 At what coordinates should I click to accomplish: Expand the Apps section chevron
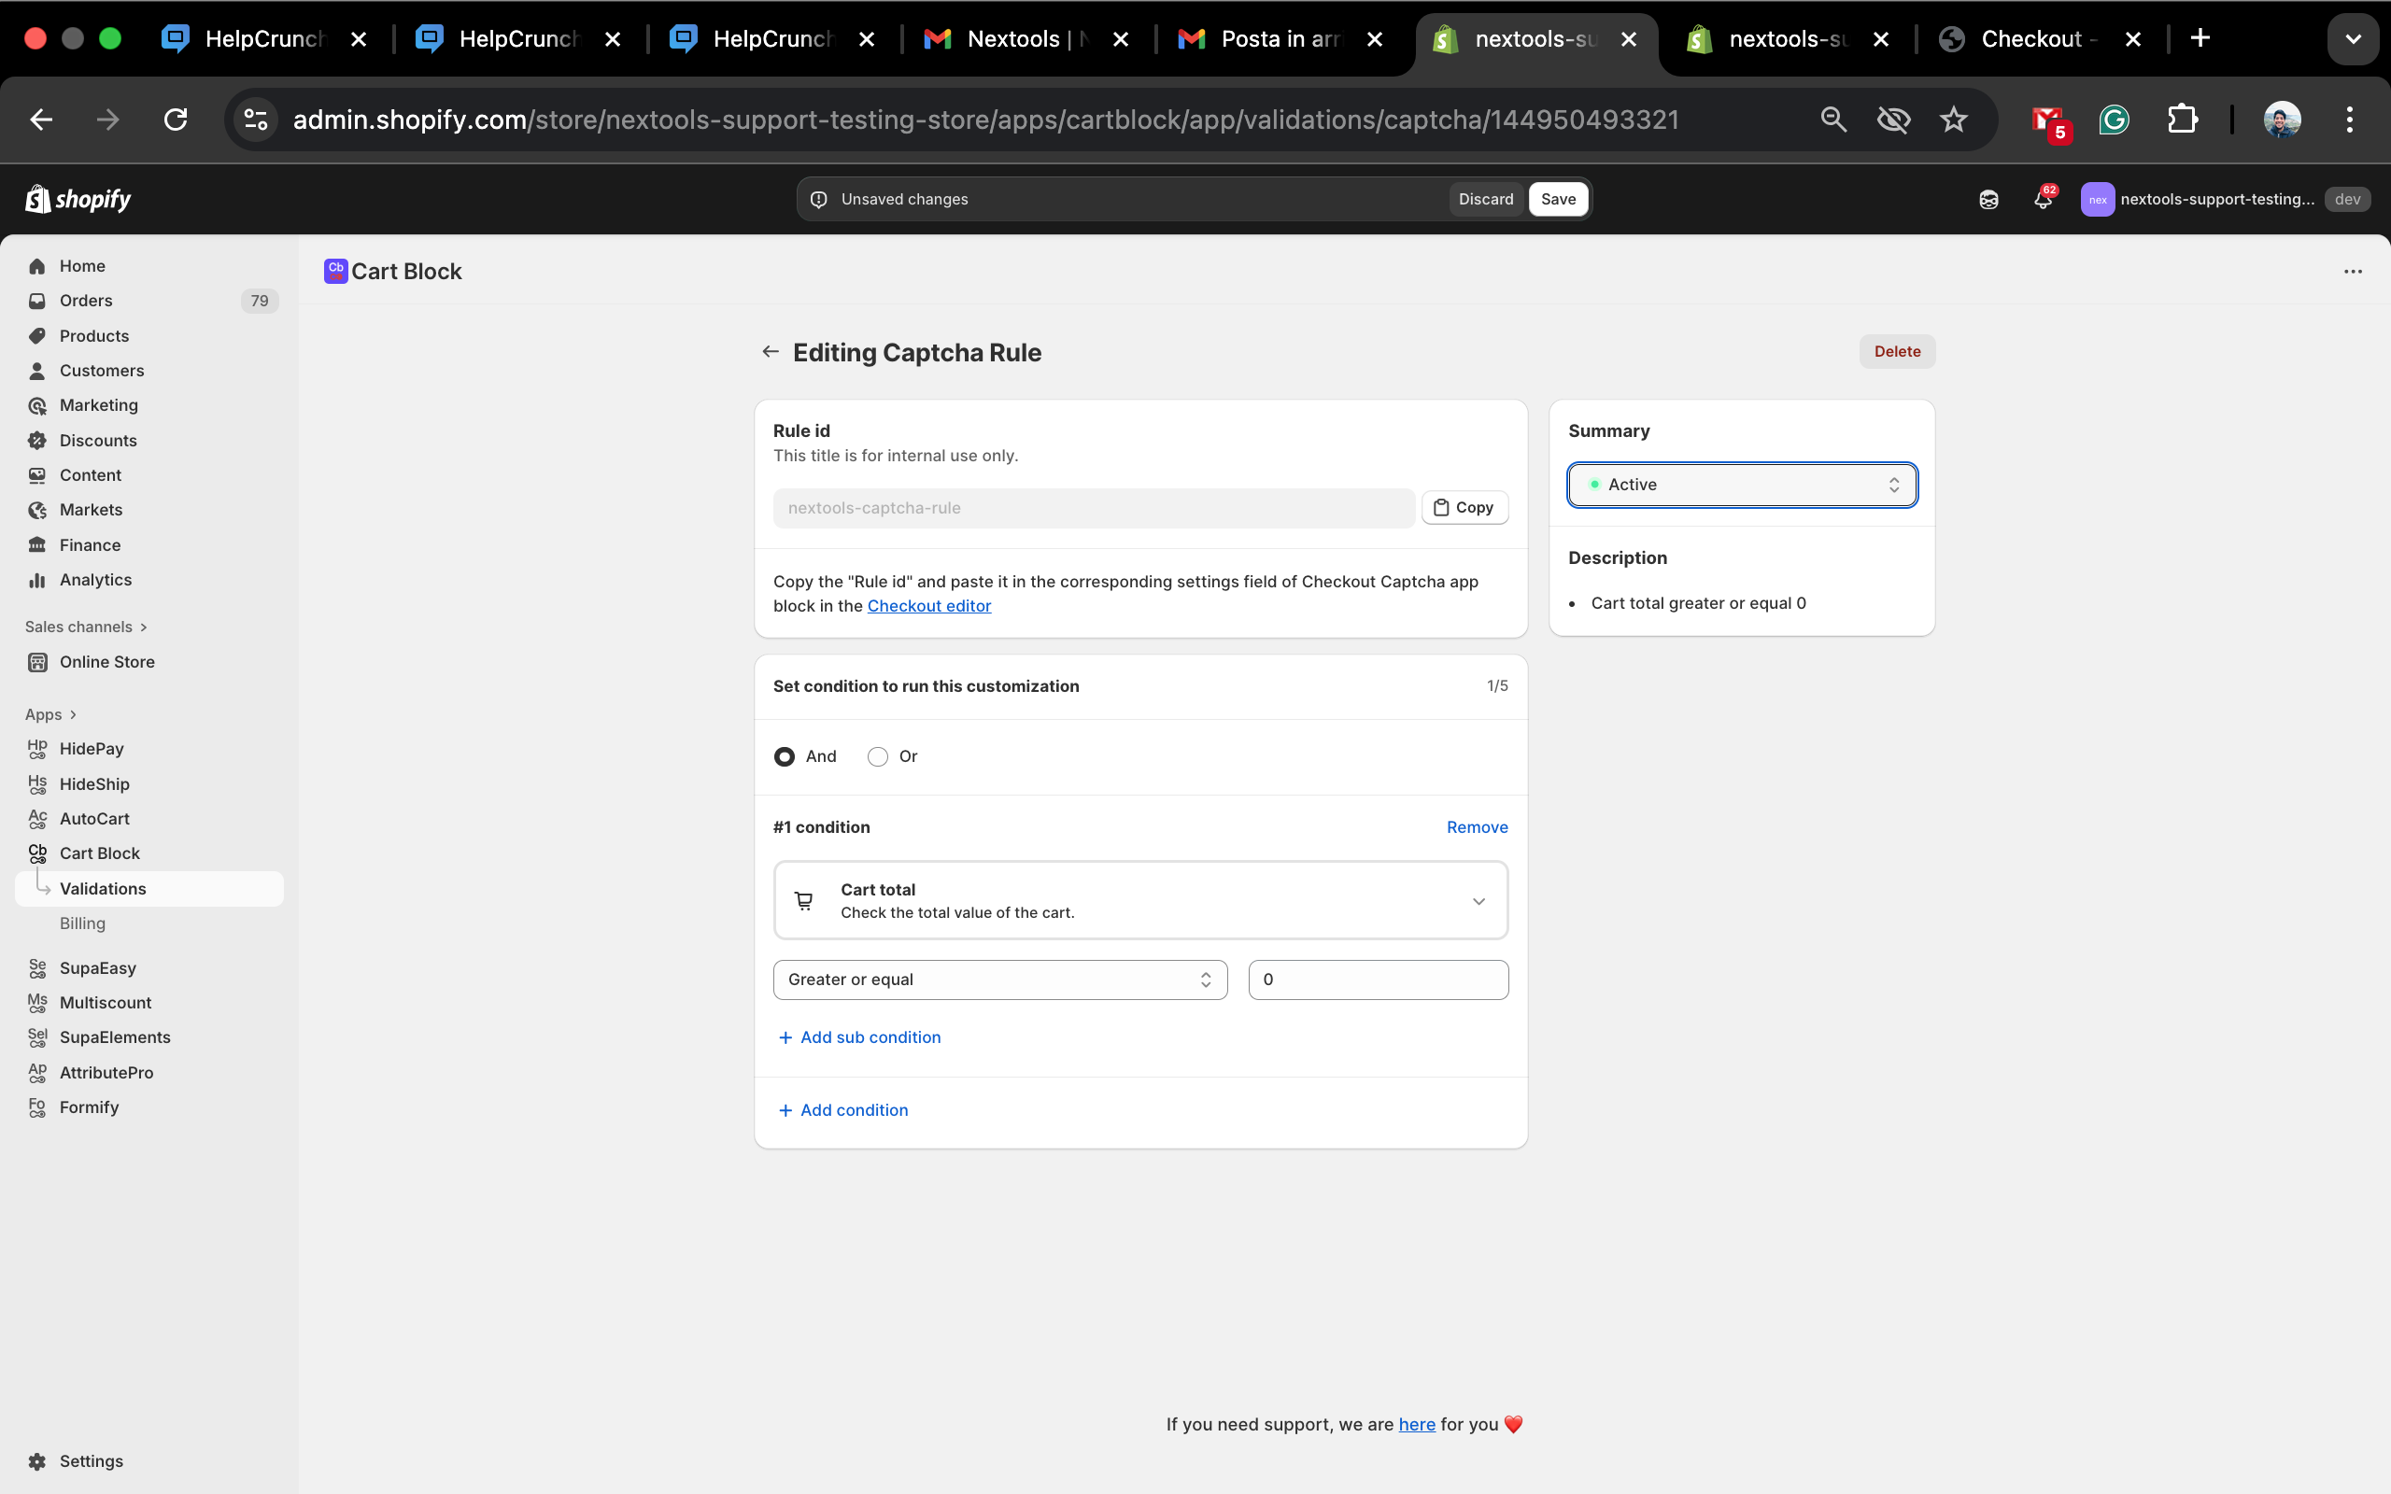coord(73,714)
